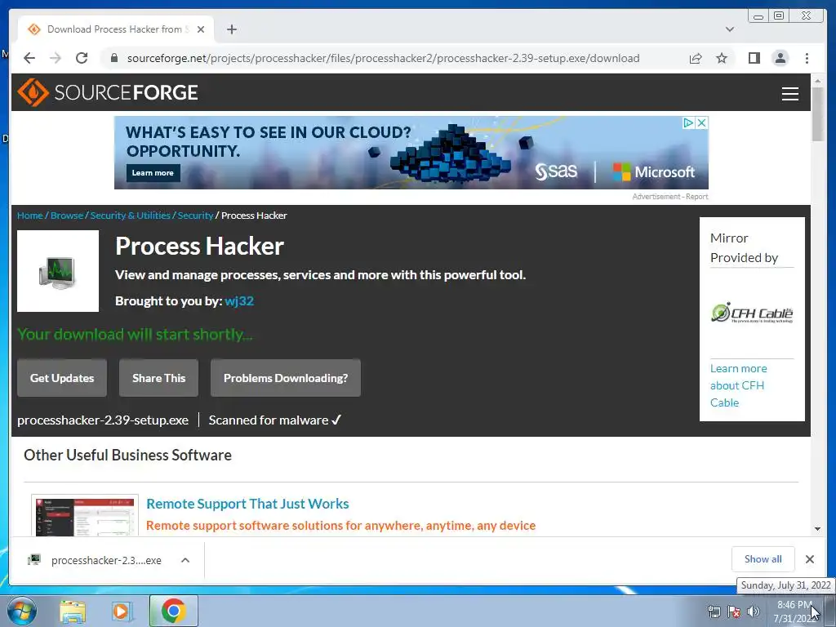Expand download item options chevron
Viewport: 836px width, 627px height.
185,560
